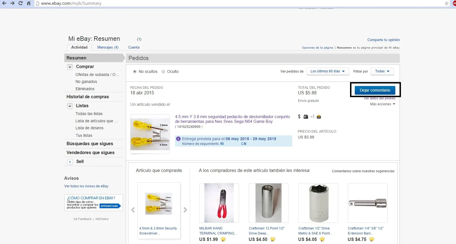Click the badge icon next to US $4.05

[322, 239]
